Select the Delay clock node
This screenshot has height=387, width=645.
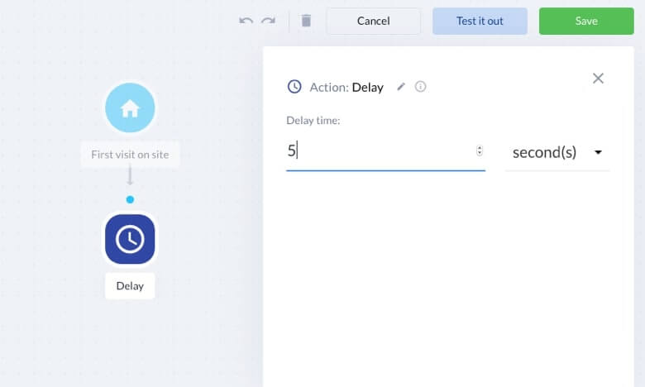[130, 239]
